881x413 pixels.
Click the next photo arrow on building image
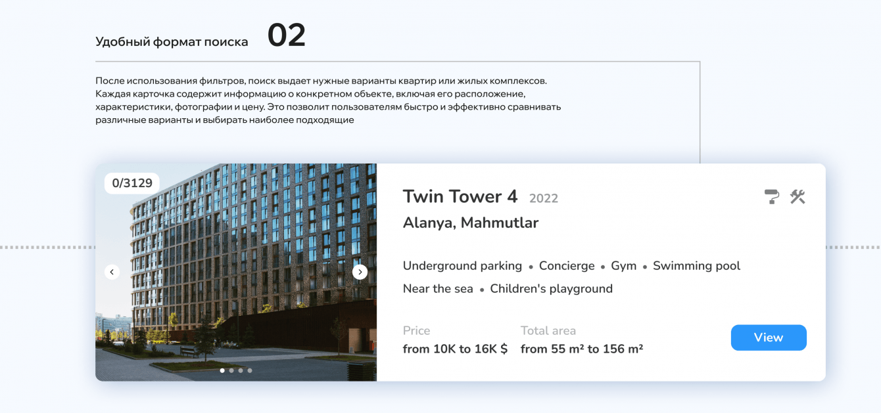tap(360, 272)
